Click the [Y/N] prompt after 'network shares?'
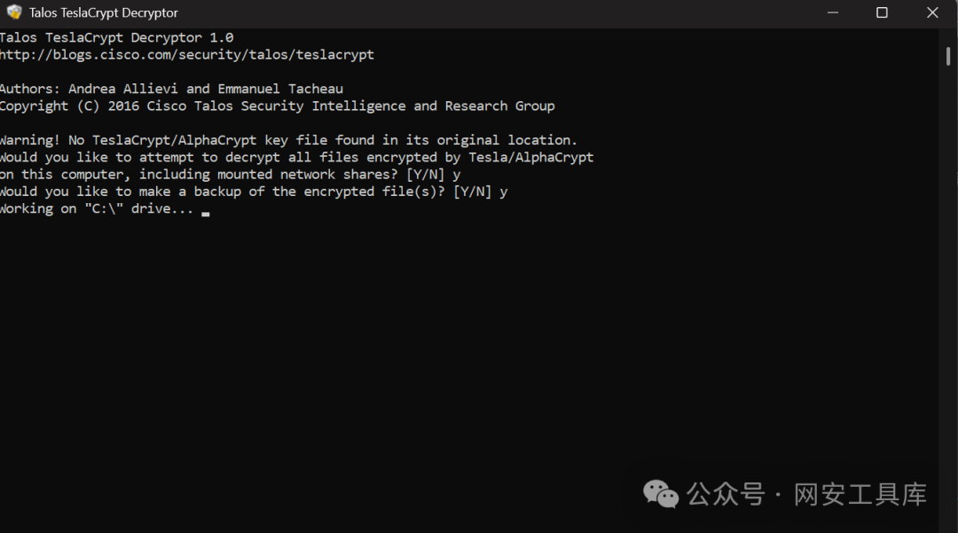 click(425, 175)
